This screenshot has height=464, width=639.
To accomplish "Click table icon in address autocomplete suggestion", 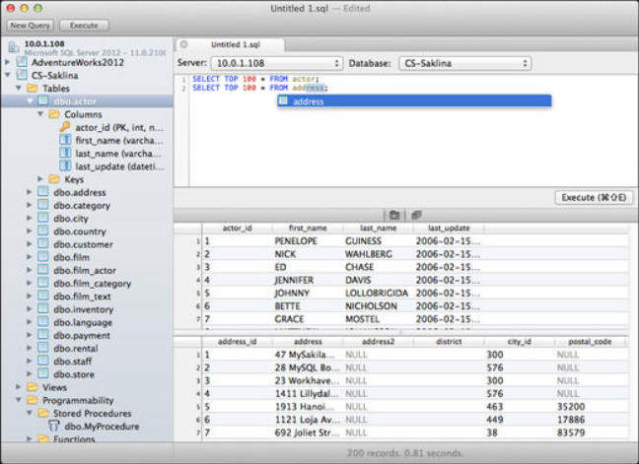I will tap(284, 100).
